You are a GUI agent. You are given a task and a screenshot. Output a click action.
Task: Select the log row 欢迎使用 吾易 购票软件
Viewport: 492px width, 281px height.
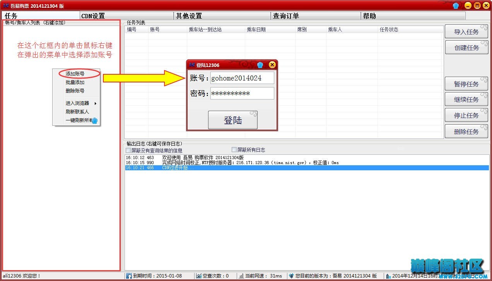[307, 158]
